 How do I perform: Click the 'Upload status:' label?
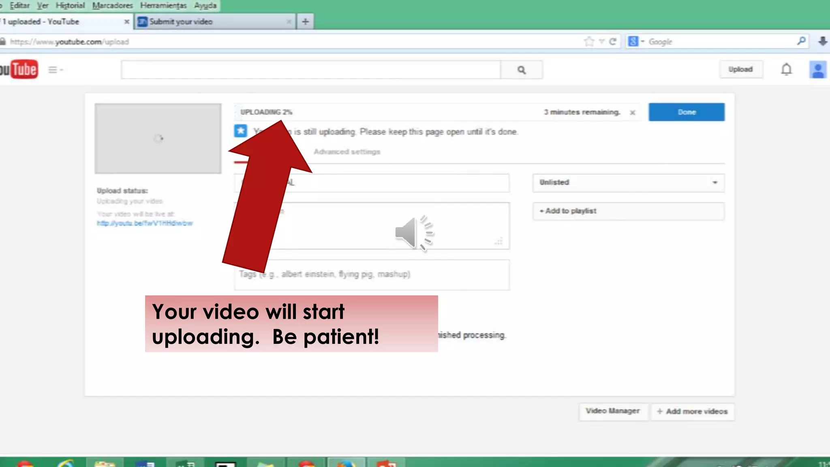(122, 191)
